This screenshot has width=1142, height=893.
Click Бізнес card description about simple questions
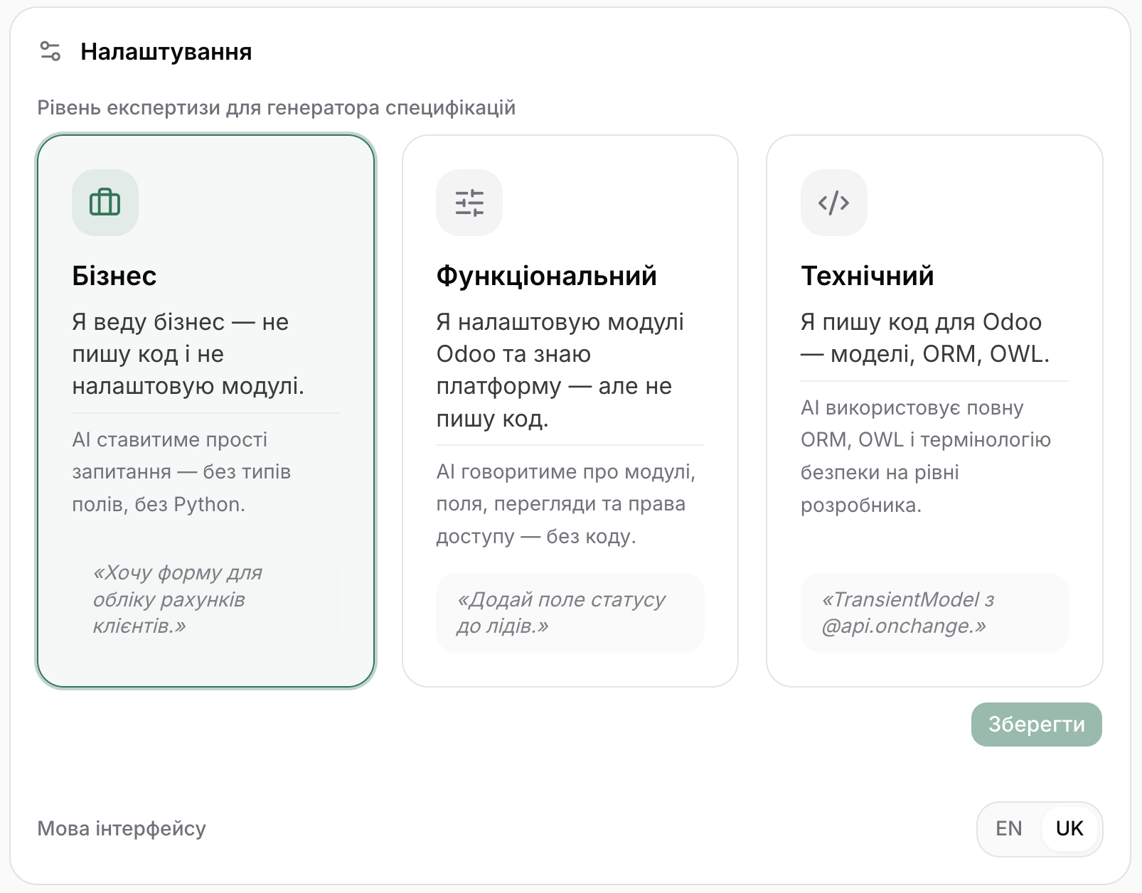181,472
